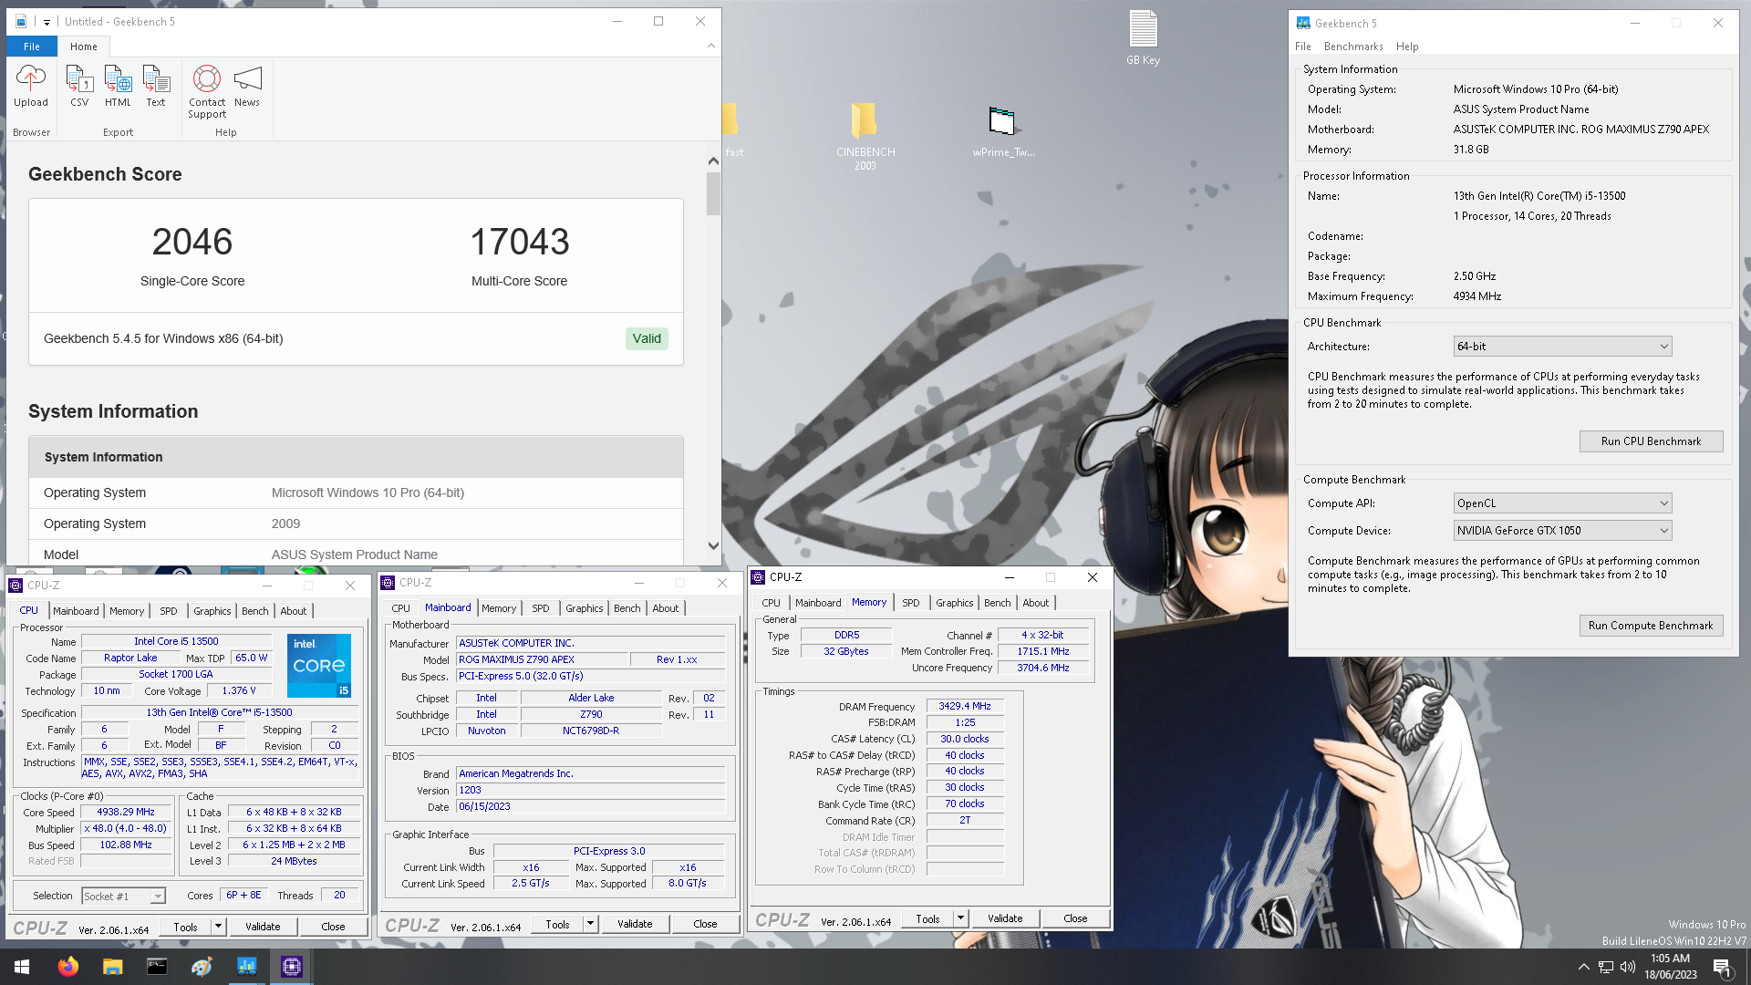The height and width of the screenshot is (985, 1751).
Task: Launch Firefox from the taskbar
Action: (x=67, y=967)
